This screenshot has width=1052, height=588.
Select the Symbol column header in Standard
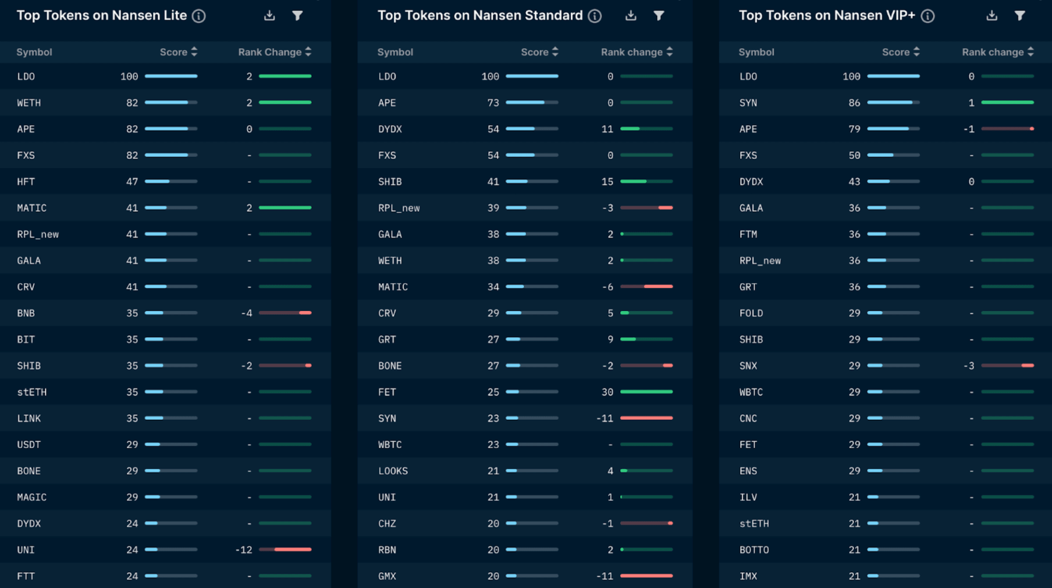tap(395, 52)
